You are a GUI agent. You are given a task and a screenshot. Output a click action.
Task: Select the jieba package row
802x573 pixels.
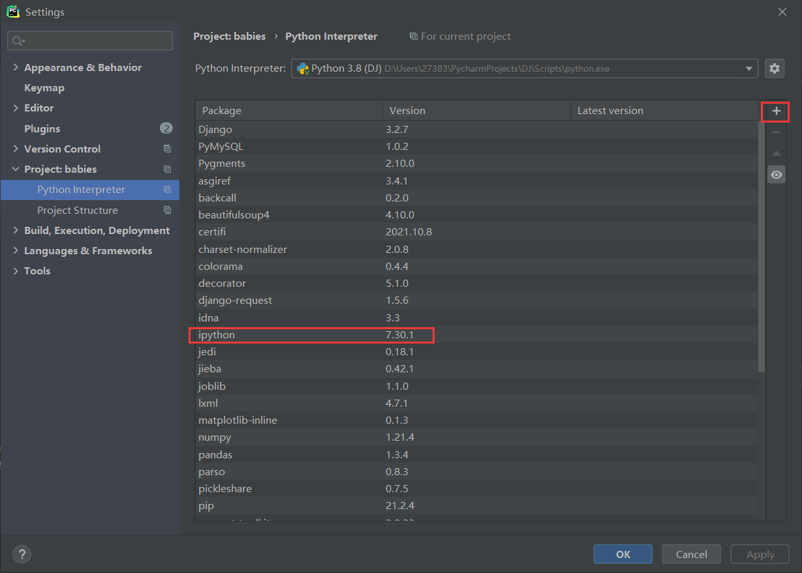(477, 369)
